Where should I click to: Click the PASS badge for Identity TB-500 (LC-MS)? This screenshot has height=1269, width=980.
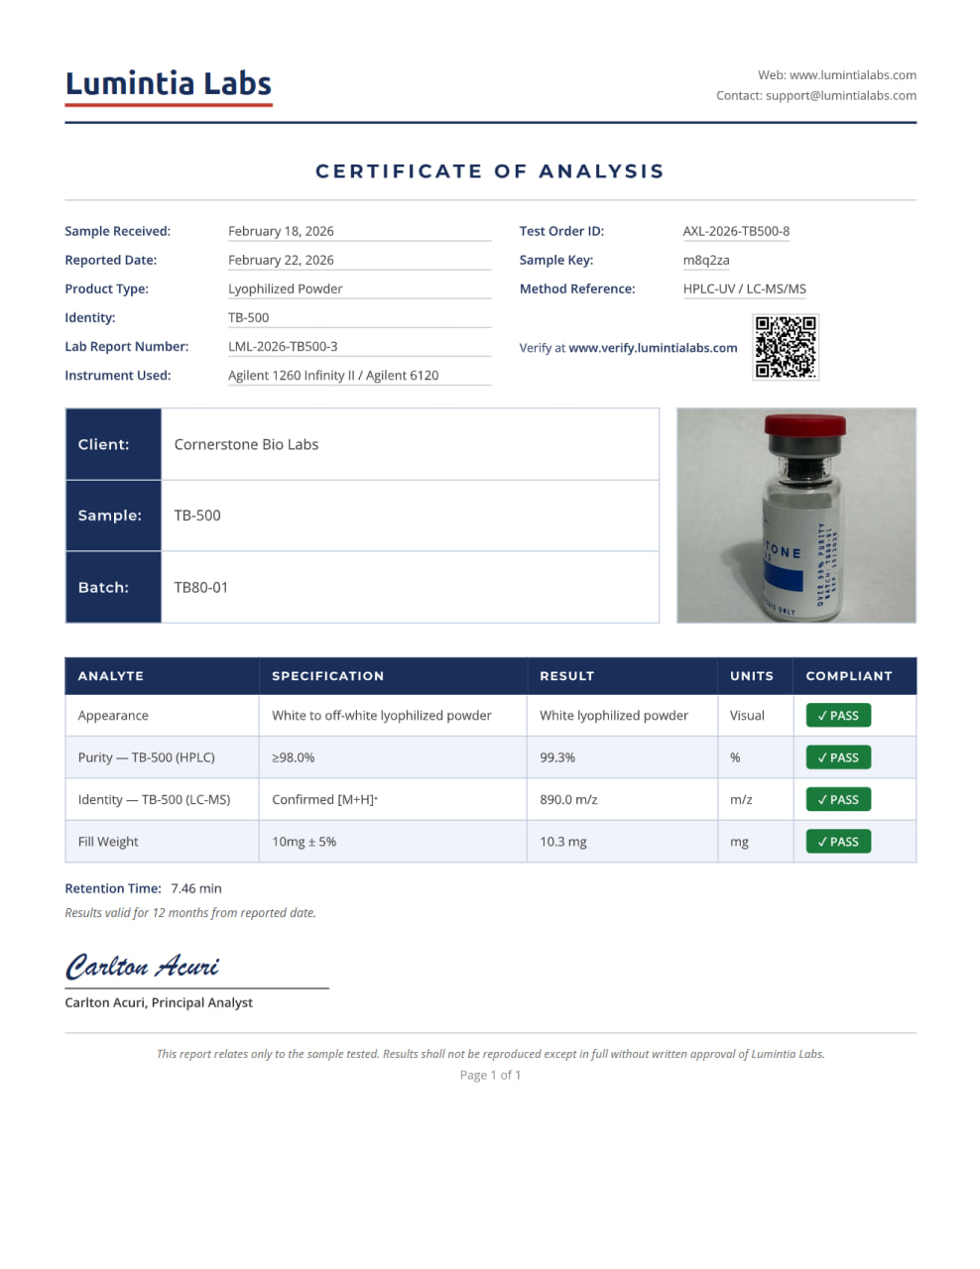[x=838, y=799]
